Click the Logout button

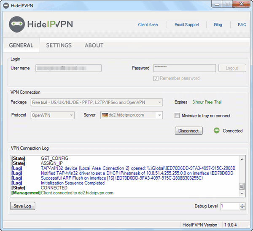point(232,68)
